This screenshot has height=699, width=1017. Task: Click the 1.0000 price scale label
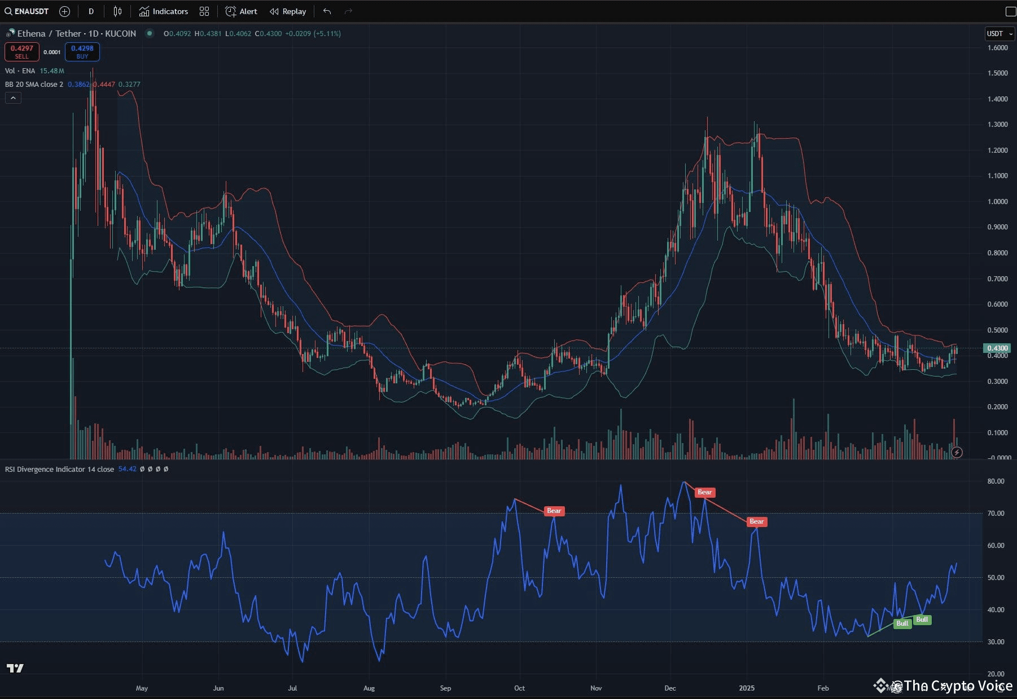(x=998, y=201)
